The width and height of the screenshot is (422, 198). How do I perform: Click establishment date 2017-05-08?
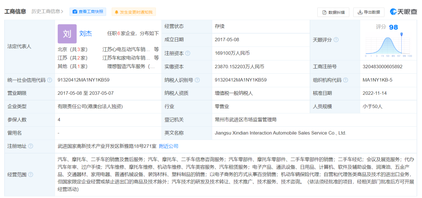(227, 40)
